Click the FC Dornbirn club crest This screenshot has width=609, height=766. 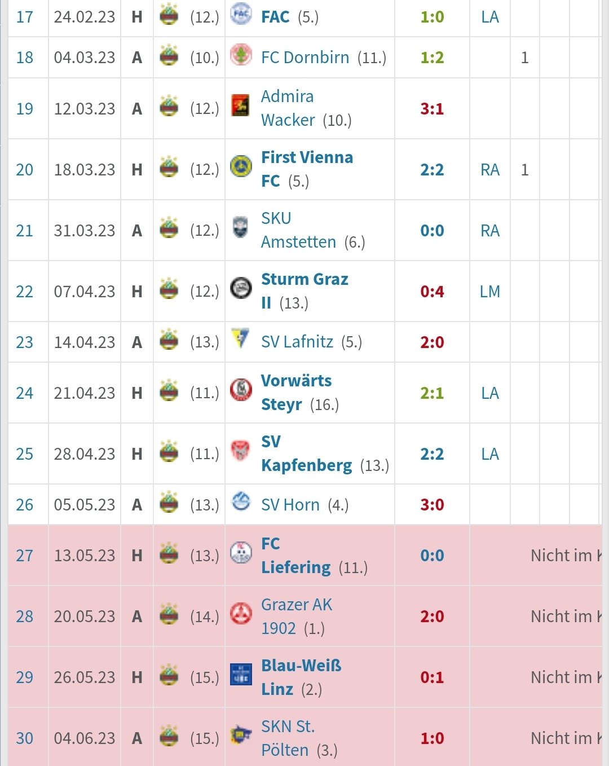point(241,55)
